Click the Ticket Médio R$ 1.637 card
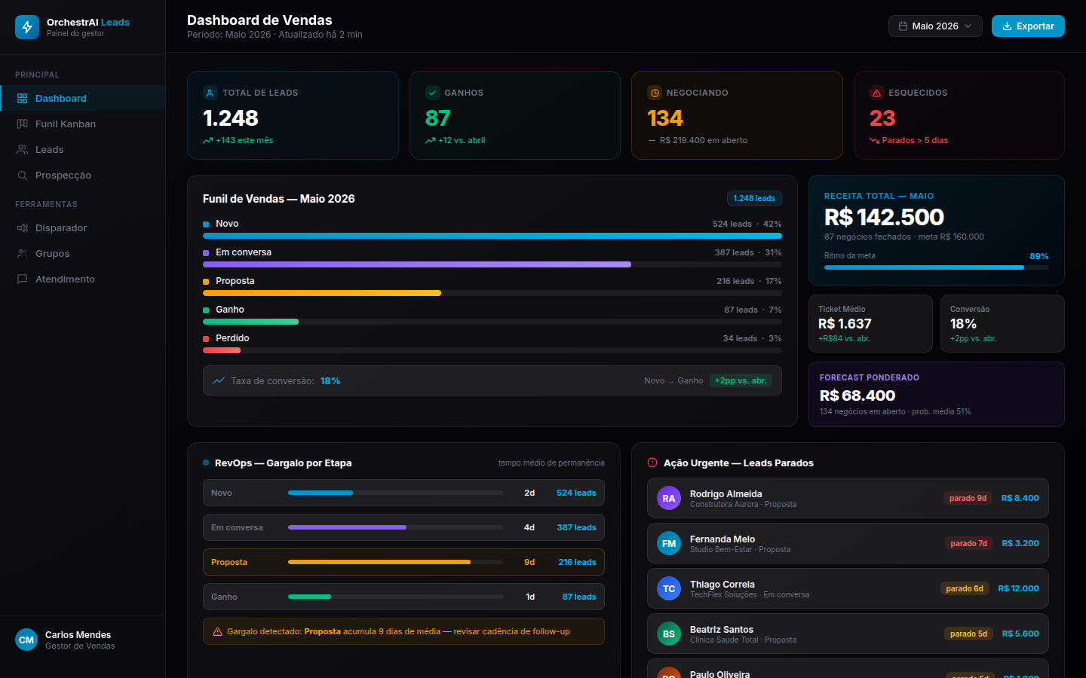The height and width of the screenshot is (678, 1086). point(870,324)
